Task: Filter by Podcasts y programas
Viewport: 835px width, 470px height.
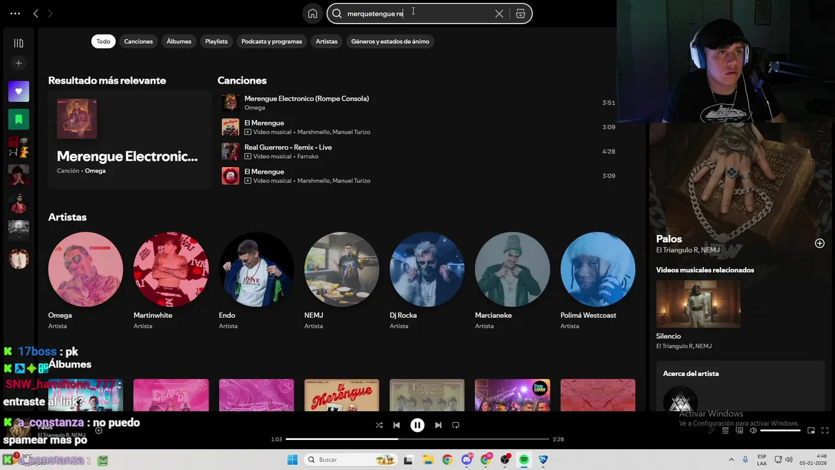Action: (271, 41)
